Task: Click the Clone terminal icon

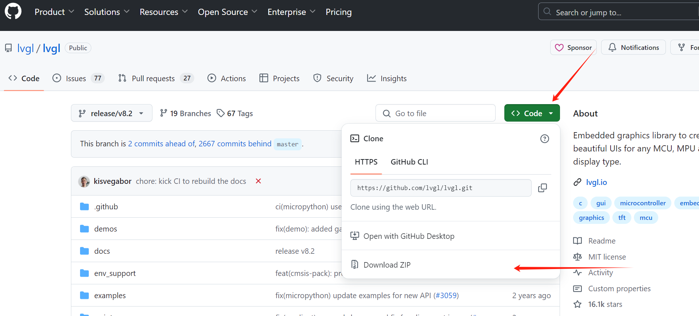Action: [355, 139]
